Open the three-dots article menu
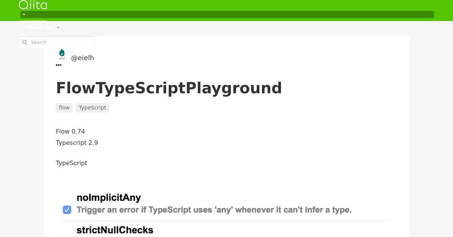This screenshot has height=237, width=453. [x=59, y=65]
